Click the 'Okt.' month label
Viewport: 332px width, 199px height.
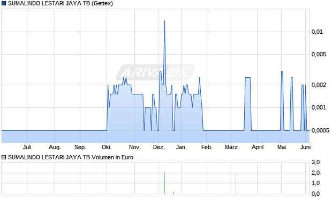pyautogui.click(x=107, y=147)
